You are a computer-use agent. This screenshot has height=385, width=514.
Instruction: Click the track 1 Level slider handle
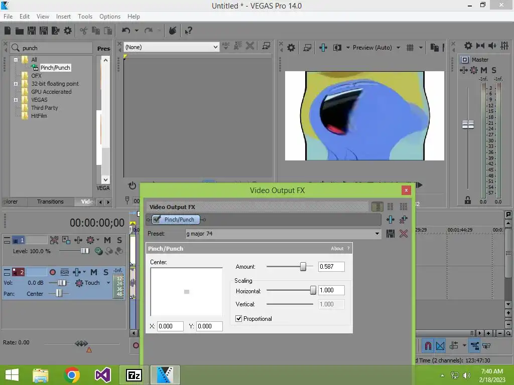click(x=85, y=251)
